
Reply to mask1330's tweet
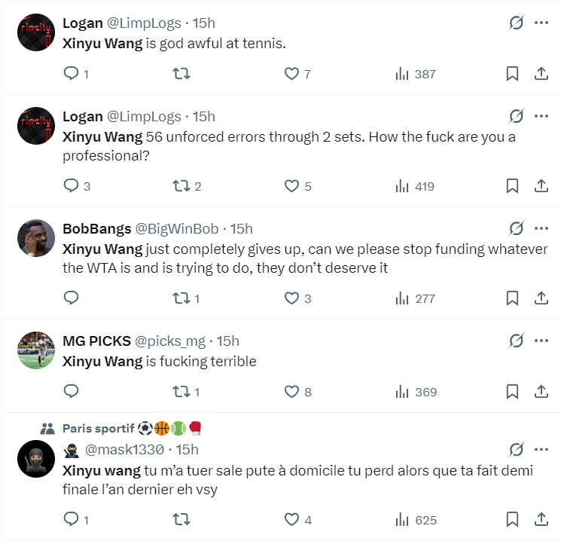pos(72,519)
